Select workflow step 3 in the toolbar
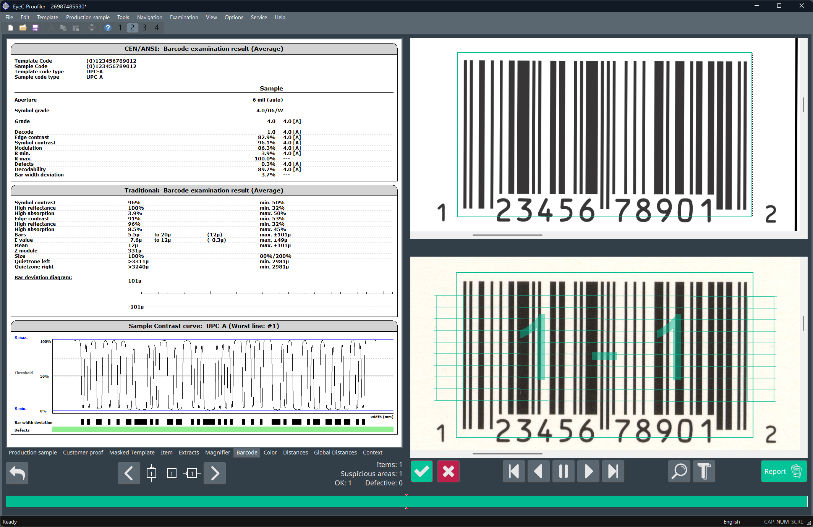This screenshot has width=813, height=527. pos(144,27)
